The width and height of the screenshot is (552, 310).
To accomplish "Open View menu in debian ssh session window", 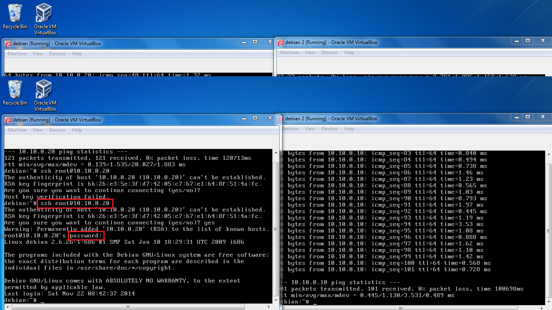I will [x=38, y=130].
